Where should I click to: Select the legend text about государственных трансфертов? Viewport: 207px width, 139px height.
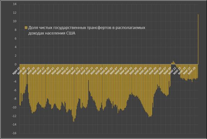click(x=87, y=30)
